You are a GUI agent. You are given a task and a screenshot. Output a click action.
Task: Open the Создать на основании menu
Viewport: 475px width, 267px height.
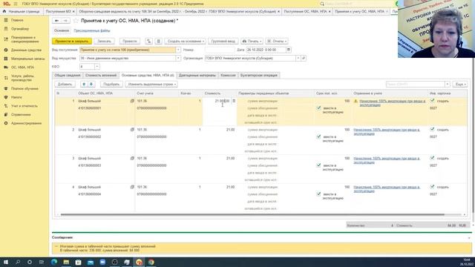[186, 42]
